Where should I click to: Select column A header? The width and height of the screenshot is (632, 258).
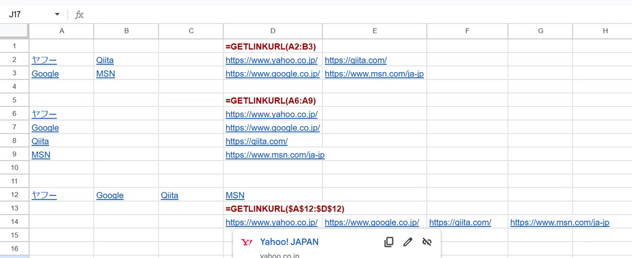[62, 31]
